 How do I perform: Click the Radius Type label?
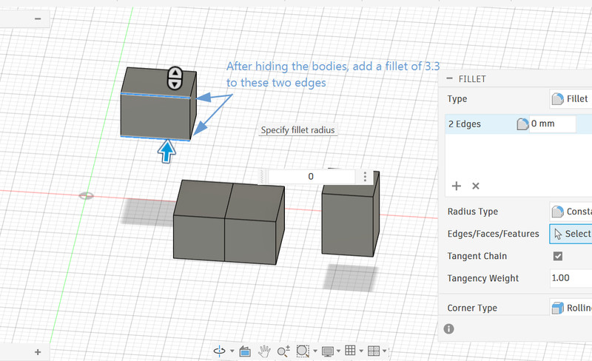[472, 212]
